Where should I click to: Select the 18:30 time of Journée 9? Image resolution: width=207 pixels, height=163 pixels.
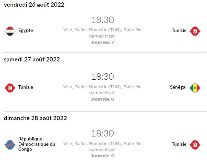click(103, 133)
